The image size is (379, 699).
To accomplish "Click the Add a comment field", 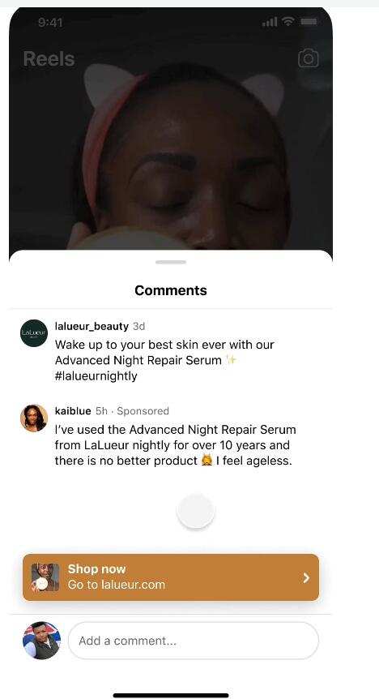I will [x=194, y=641].
